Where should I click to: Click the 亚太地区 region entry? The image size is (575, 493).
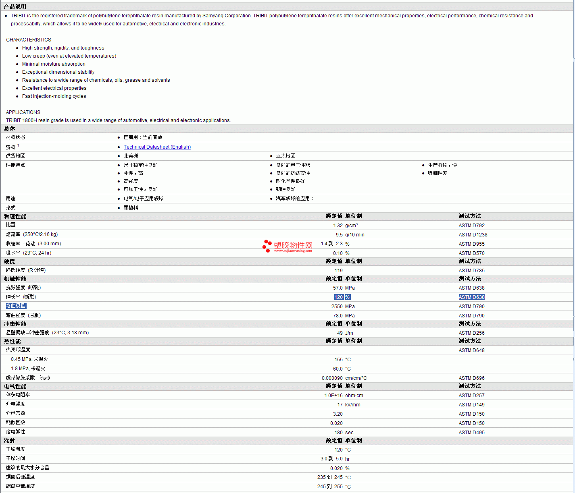[x=285, y=156]
